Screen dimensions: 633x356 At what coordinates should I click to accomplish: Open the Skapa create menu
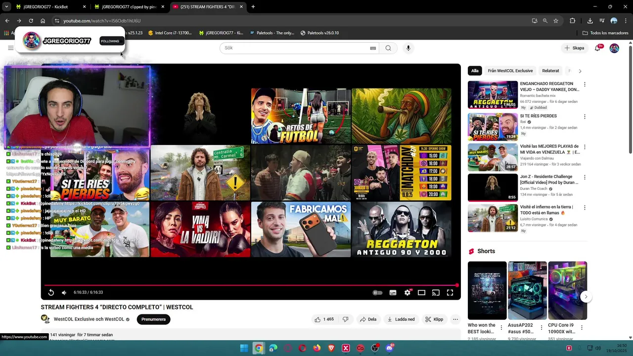tap(575, 48)
